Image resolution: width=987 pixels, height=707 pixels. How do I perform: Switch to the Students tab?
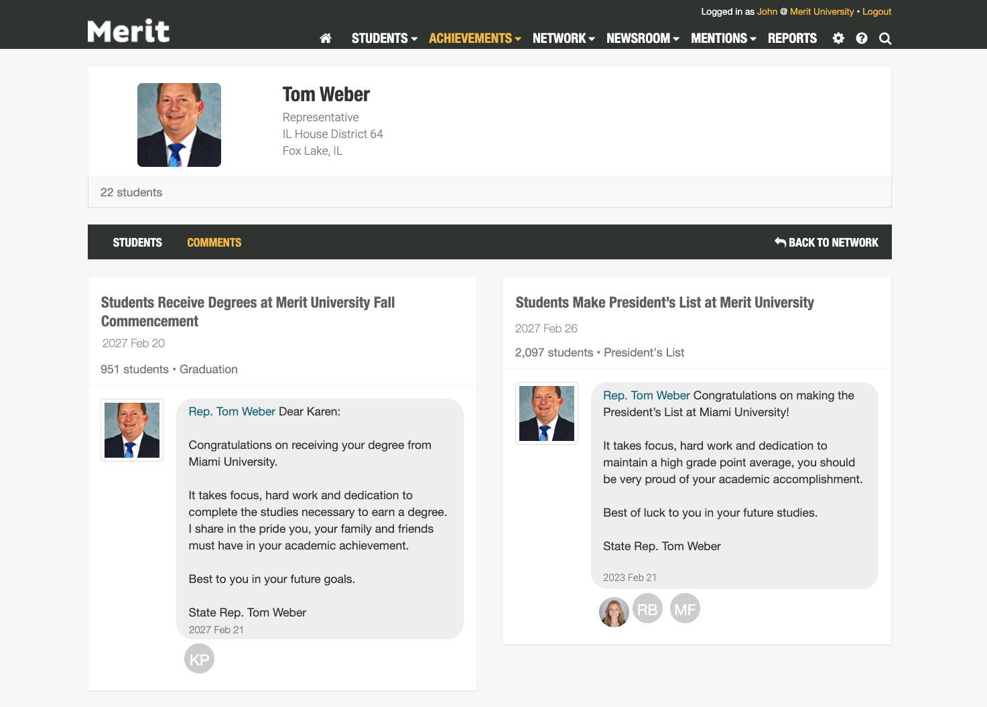(137, 242)
